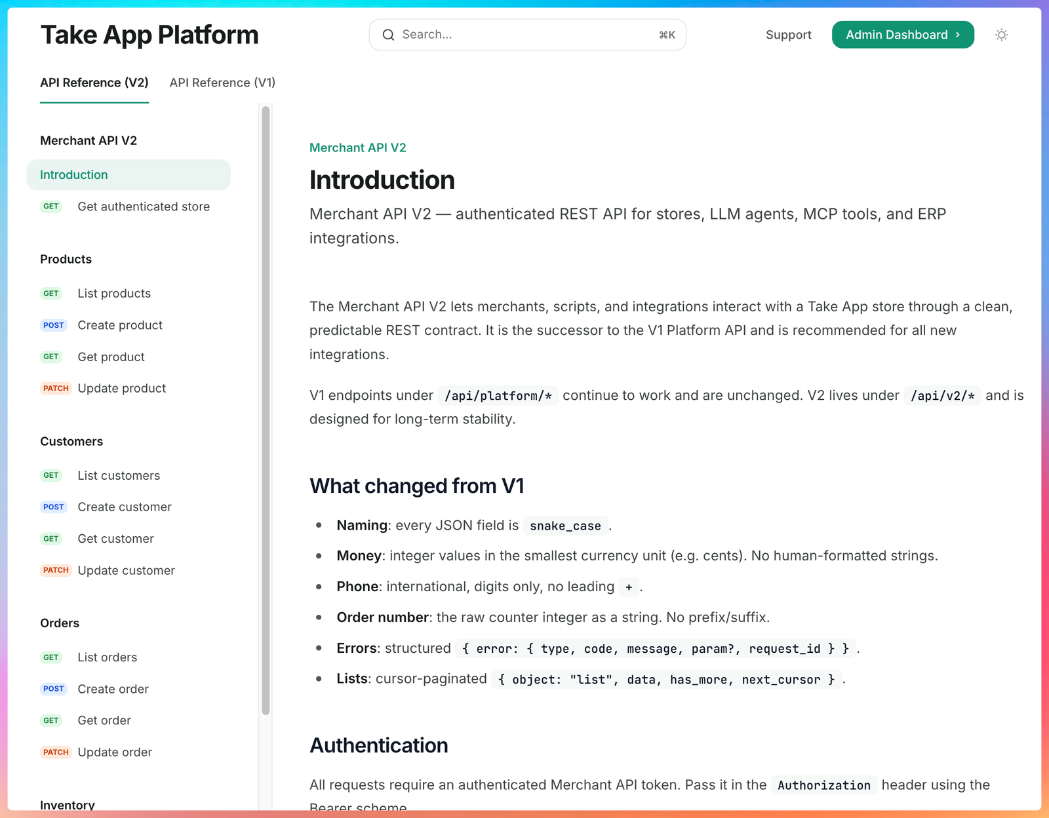Image resolution: width=1049 pixels, height=818 pixels.
Task: Focus the Search... input field
Action: click(x=528, y=35)
